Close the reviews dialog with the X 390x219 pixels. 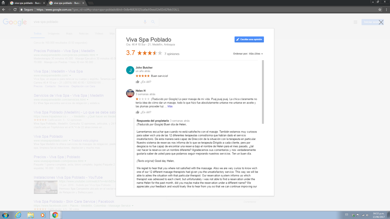coord(381,22)
